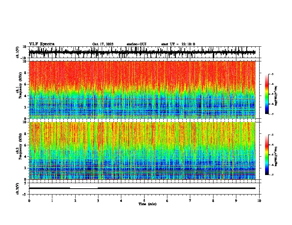The height and width of the screenshot is (225, 292).
Task: Click the ch.2 frequency spectrogram plot
Action: pyautogui.click(x=142, y=151)
